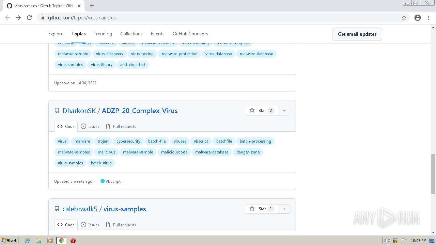Screen dimensions: 436x245
Task: Select Issues tab of ADZP_20_Complex_Virus
Action: pyautogui.click(x=90, y=126)
